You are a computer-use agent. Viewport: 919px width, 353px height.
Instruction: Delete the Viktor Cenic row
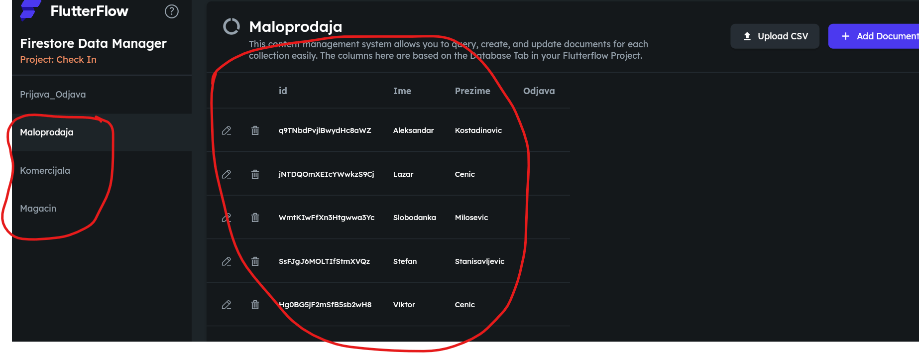pyautogui.click(x=255, y=305)
